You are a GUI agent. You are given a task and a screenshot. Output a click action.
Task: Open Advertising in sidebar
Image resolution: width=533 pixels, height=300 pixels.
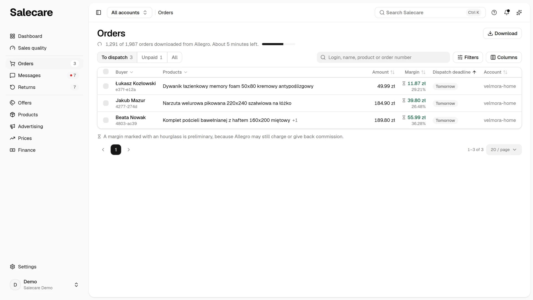point(44,126)
